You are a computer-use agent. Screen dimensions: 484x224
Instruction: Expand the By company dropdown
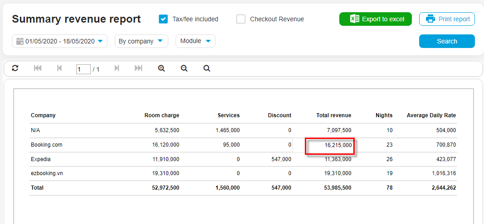[x=141, y=41]
